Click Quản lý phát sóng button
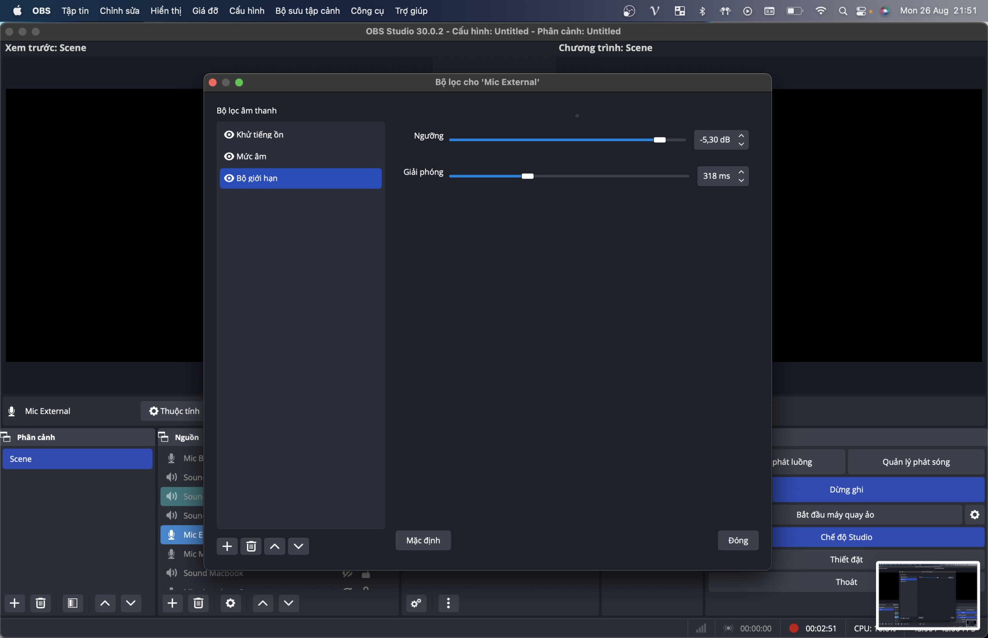Screen dimensions: 988x638 pos(916,461)
